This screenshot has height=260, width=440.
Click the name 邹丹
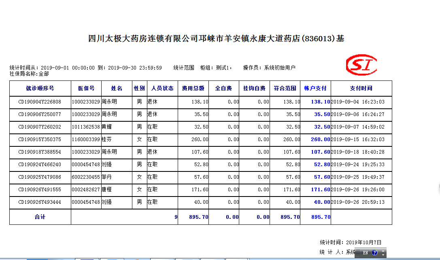click(x=106, y=177)
